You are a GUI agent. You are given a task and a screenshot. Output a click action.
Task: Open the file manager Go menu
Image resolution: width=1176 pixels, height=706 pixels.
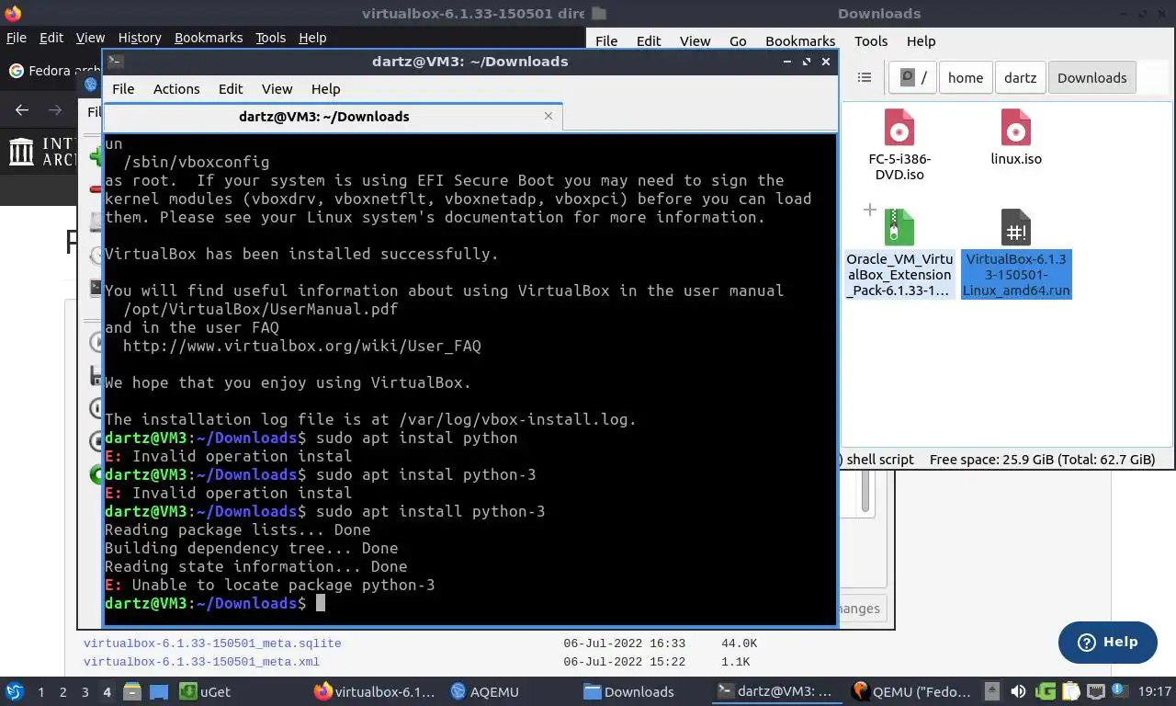pos(738,40)
